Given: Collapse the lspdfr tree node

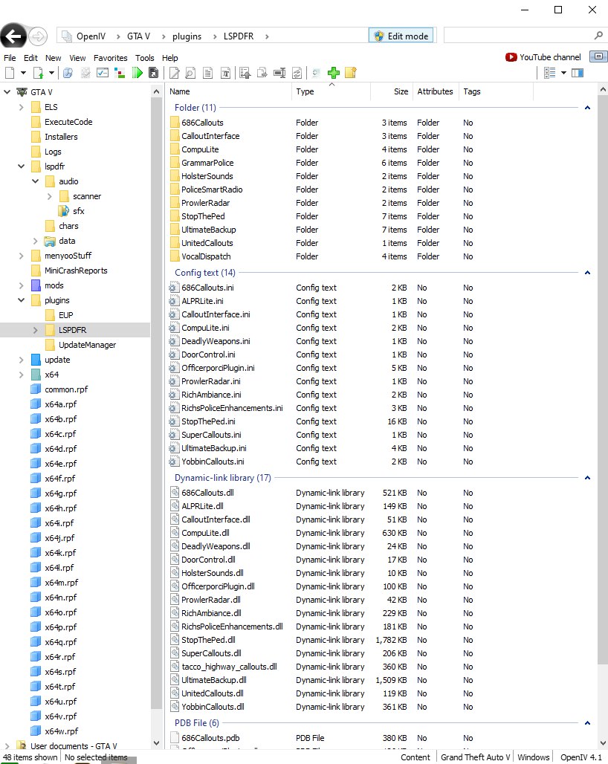Looking at the screenshot, I should coord(21,166).
